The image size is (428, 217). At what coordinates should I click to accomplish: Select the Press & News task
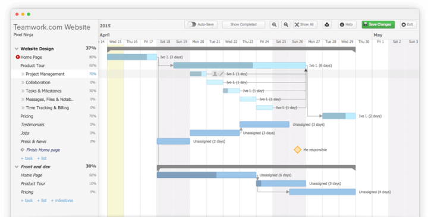click(33, 142)
